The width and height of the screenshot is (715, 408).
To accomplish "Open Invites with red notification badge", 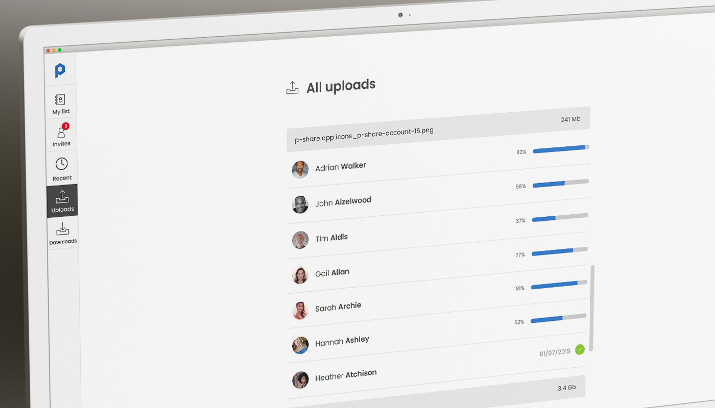I will pos(61,136).
